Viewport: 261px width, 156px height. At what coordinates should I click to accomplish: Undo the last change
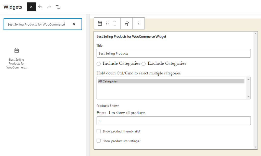tap(40, 7)
